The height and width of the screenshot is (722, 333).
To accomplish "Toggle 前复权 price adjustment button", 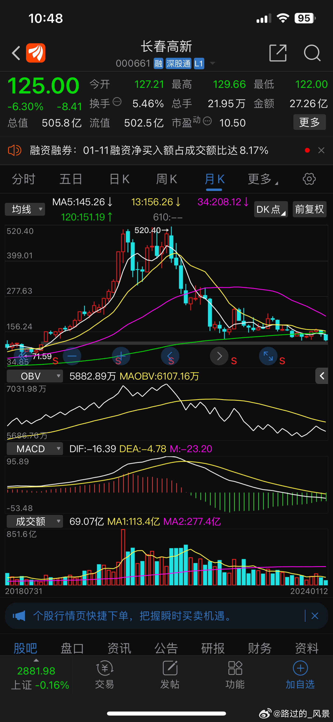I will pos(309,209).
